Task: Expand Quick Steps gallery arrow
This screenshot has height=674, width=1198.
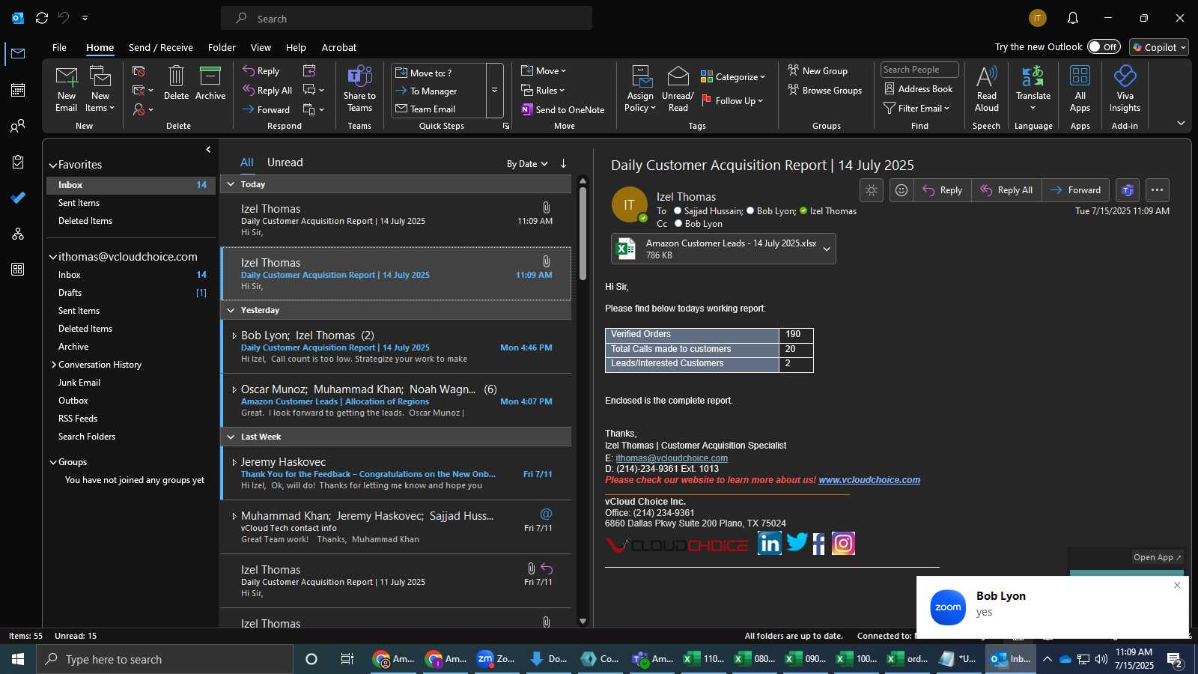Action: [x=494, y=91]
